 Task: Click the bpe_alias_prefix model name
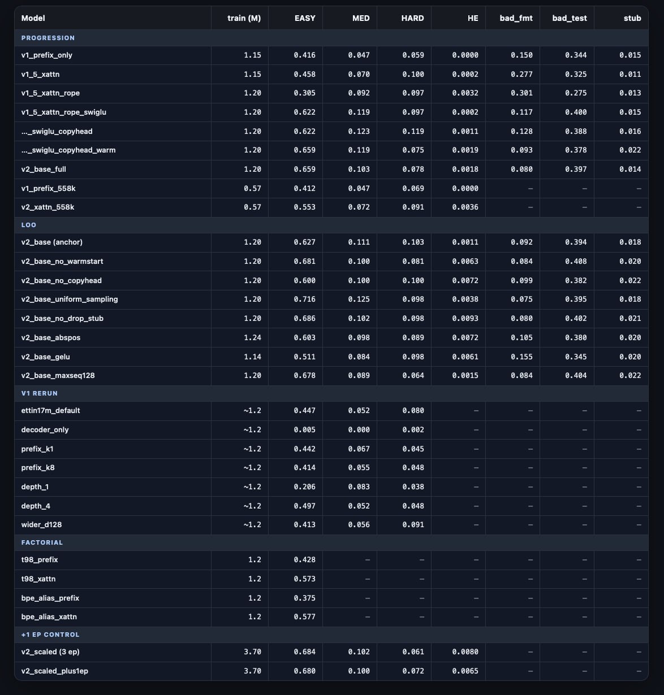click(x=50, y=598)
